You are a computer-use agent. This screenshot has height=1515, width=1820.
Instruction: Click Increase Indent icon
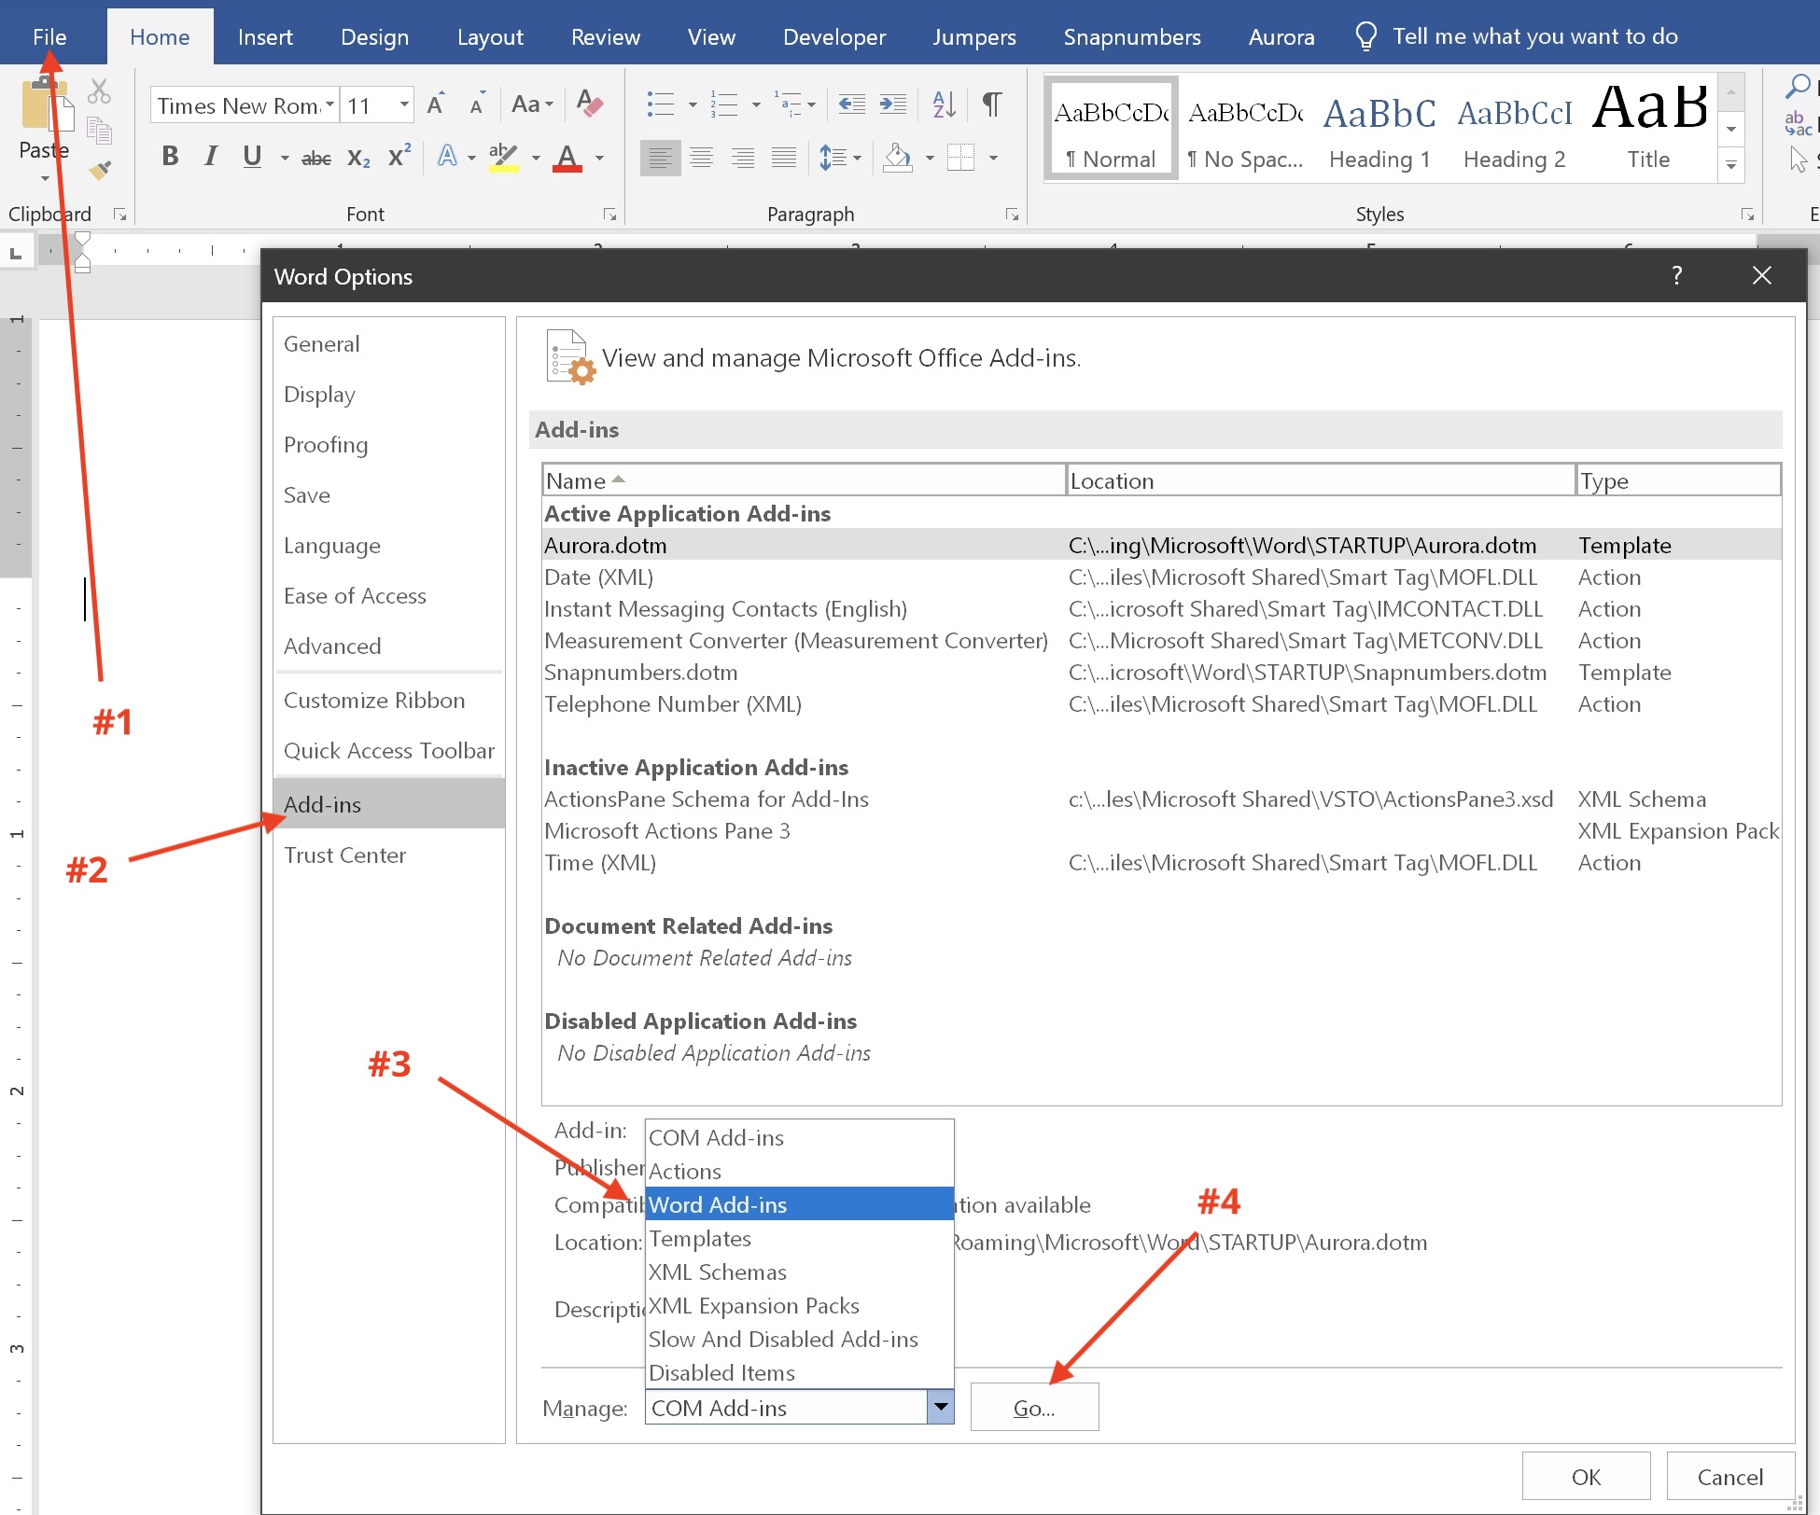[893, 104]
